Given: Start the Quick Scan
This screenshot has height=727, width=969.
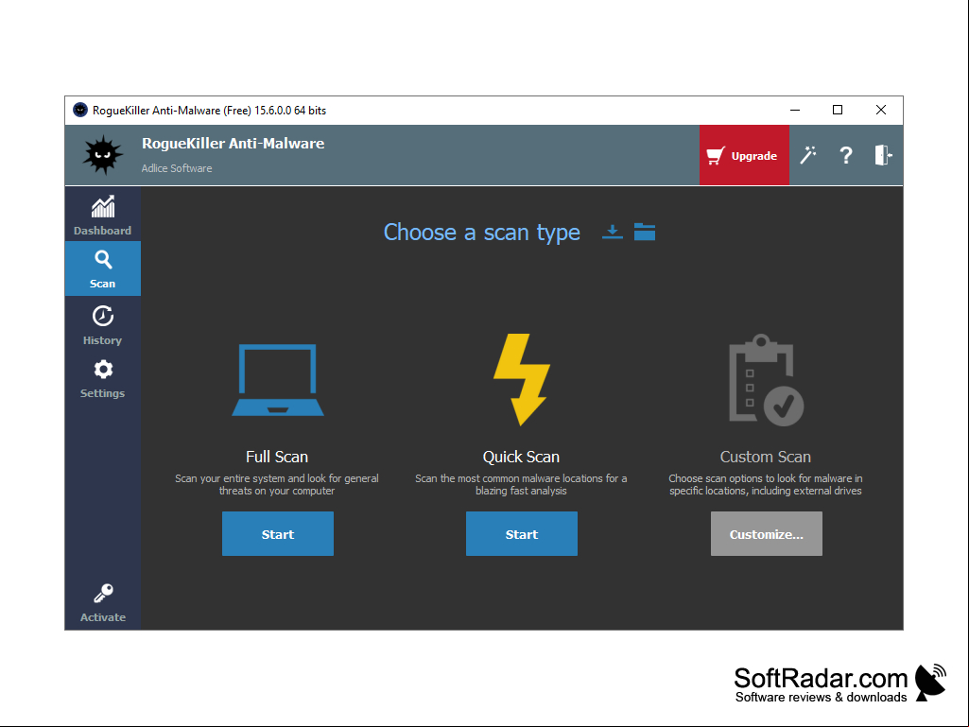Looking at the screenshot, I should pyautogui.click(x=522, y=533).
